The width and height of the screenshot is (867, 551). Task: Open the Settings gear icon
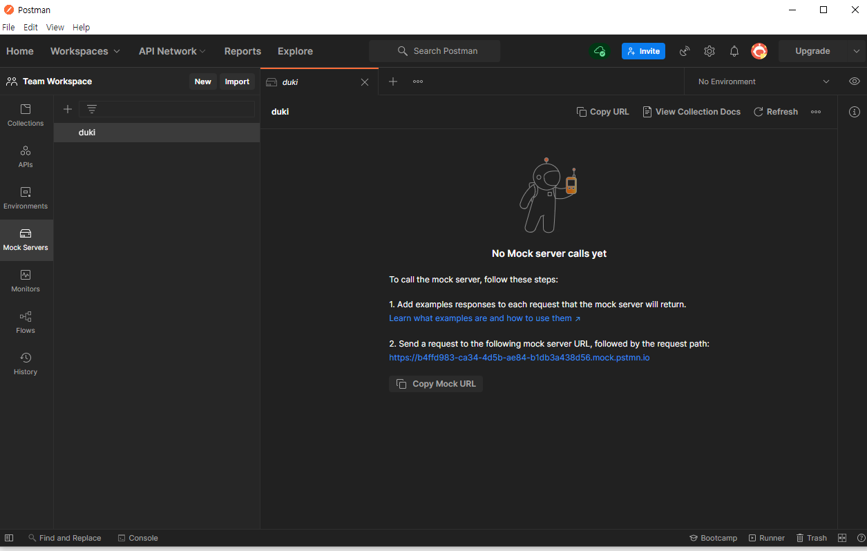tap(709, 51)
